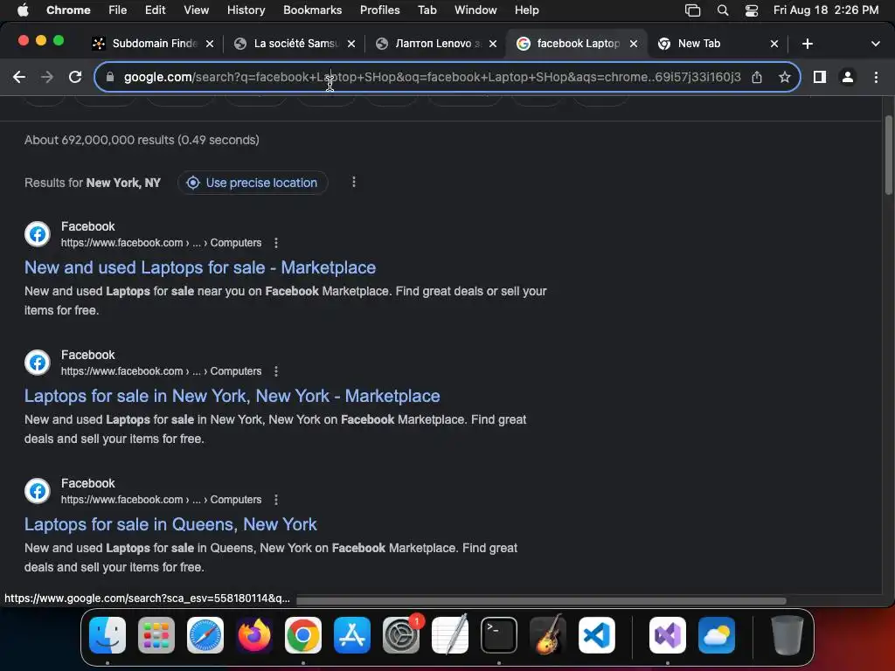The width and height of the screenshot is (895, 671).
Task: Open App Store from the Dock
Action: click(352, 635)
